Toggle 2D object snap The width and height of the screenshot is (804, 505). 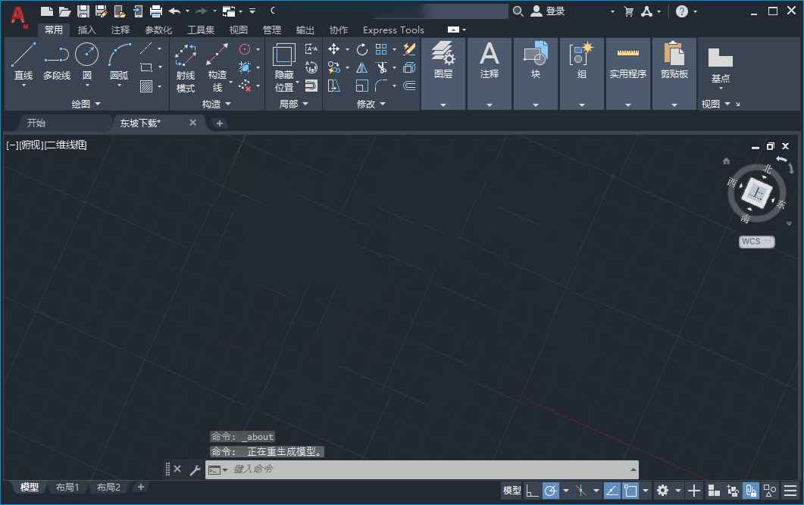tap(630, 491)
